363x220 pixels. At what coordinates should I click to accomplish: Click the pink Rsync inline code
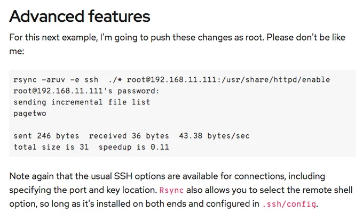click(x=171, y=190)
